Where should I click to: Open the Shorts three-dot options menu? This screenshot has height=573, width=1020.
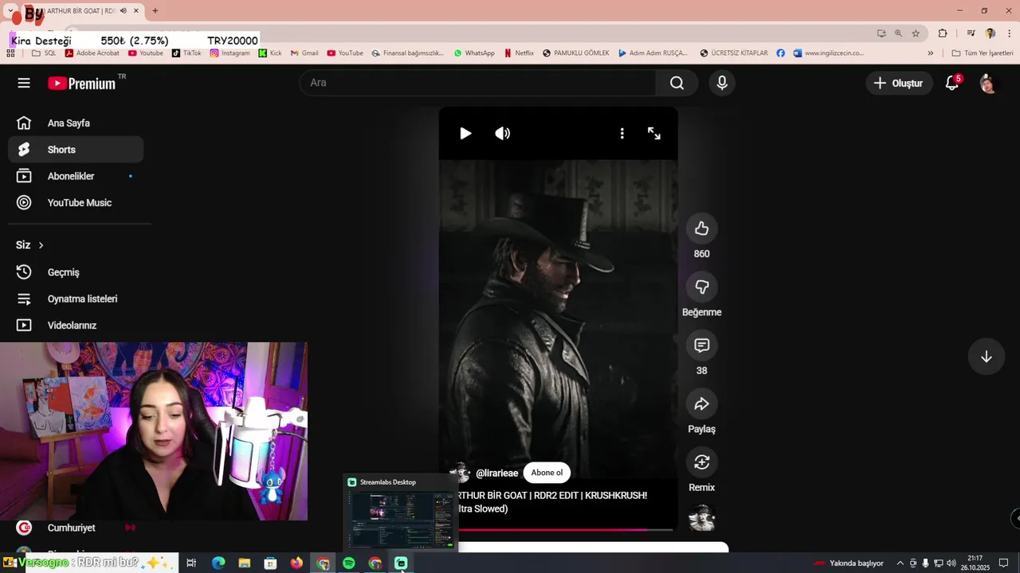tap(622, 134)
